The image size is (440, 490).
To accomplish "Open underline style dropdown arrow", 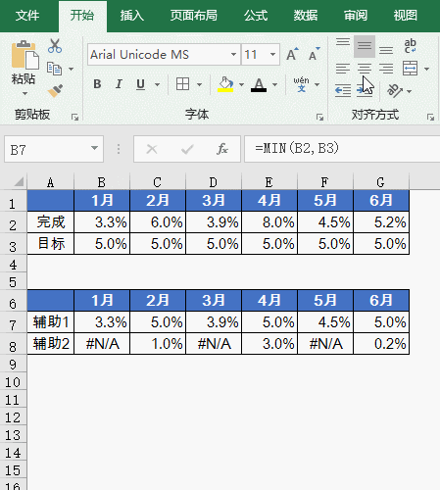I will pyautogui.click(x=158, y=84).
